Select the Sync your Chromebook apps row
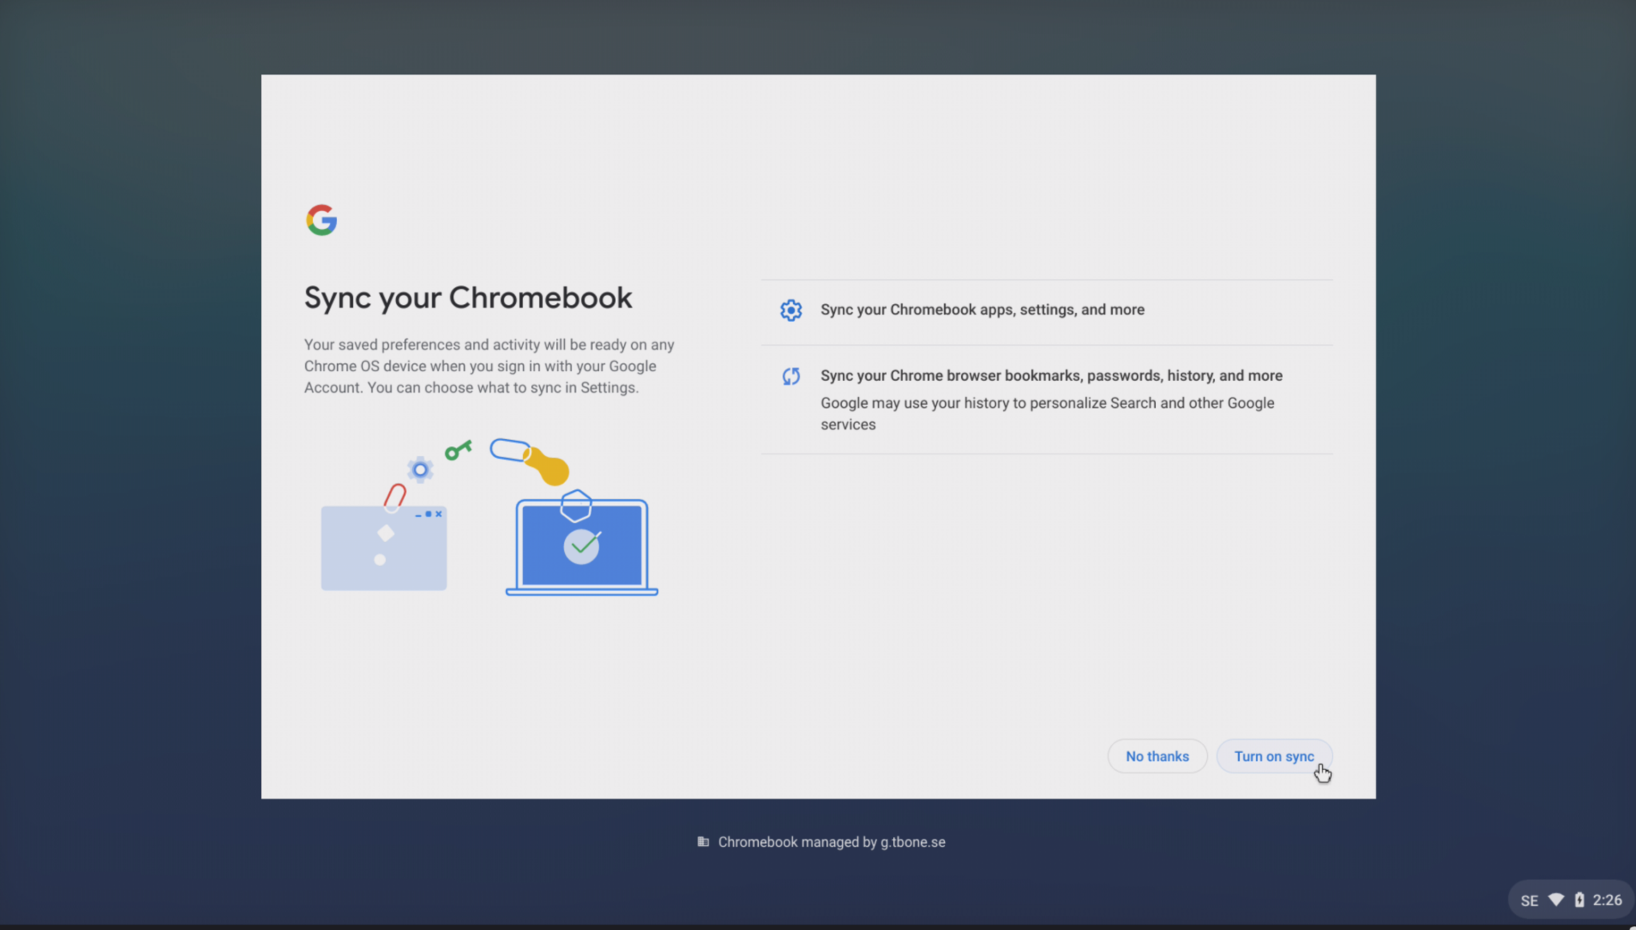 click(x=982, y=310)
